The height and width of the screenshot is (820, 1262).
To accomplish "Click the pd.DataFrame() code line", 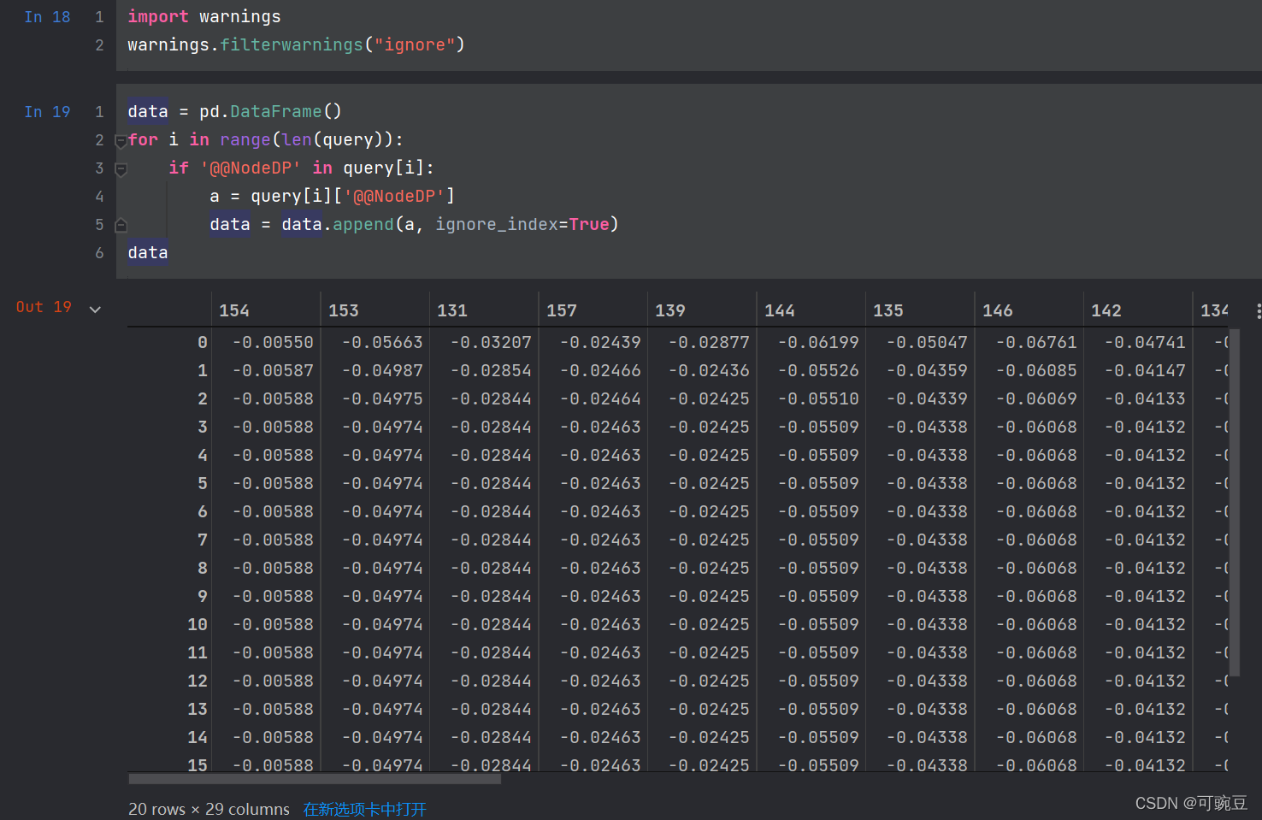I will point(235,112).
